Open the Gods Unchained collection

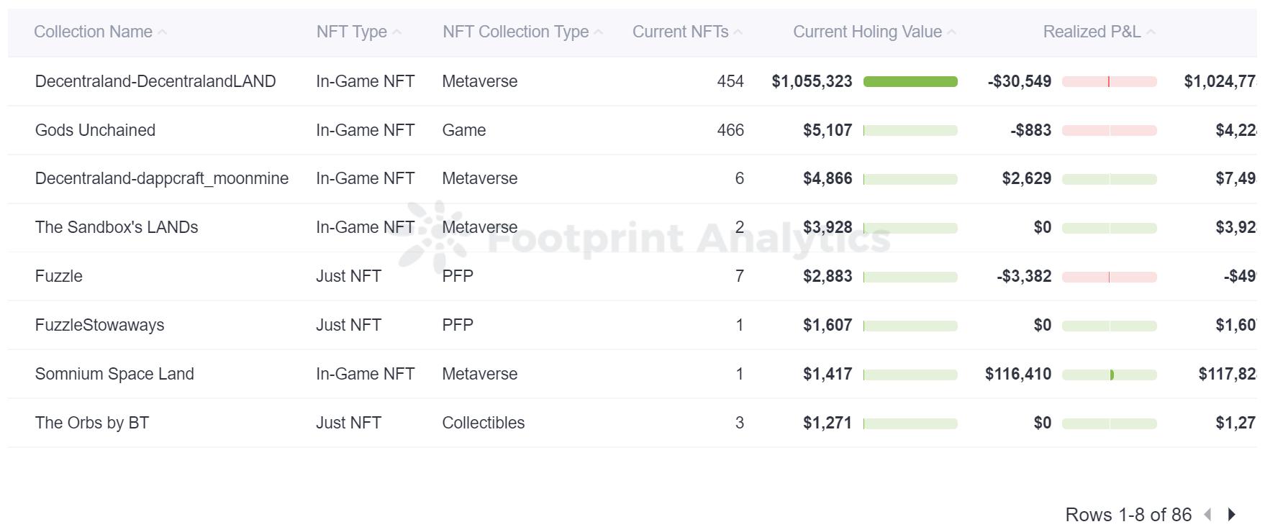point(95,130)
